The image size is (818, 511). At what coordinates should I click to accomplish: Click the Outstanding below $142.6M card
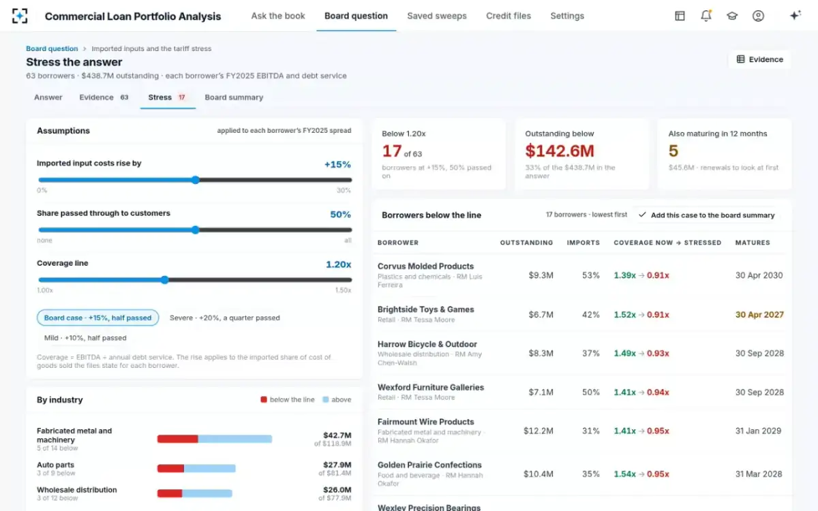pos(581,154)
